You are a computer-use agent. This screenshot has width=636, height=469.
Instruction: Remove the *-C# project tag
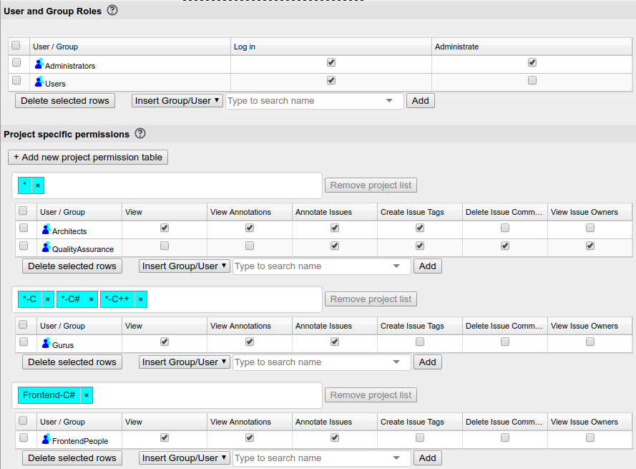pyautogui.click(x=92, y=299)
